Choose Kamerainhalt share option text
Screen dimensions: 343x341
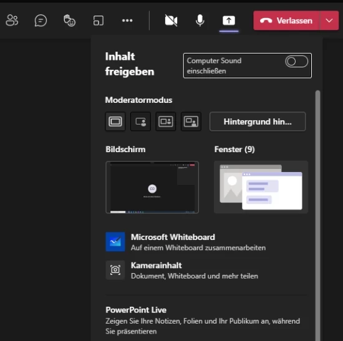point(156,266)
